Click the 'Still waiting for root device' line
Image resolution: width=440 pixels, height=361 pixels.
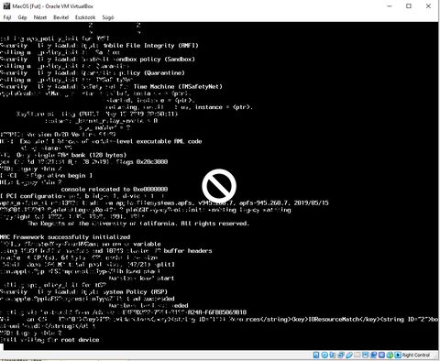[49, 340]
